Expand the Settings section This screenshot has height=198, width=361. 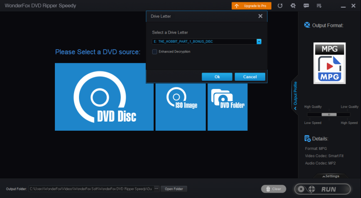(x=329, y=176)
